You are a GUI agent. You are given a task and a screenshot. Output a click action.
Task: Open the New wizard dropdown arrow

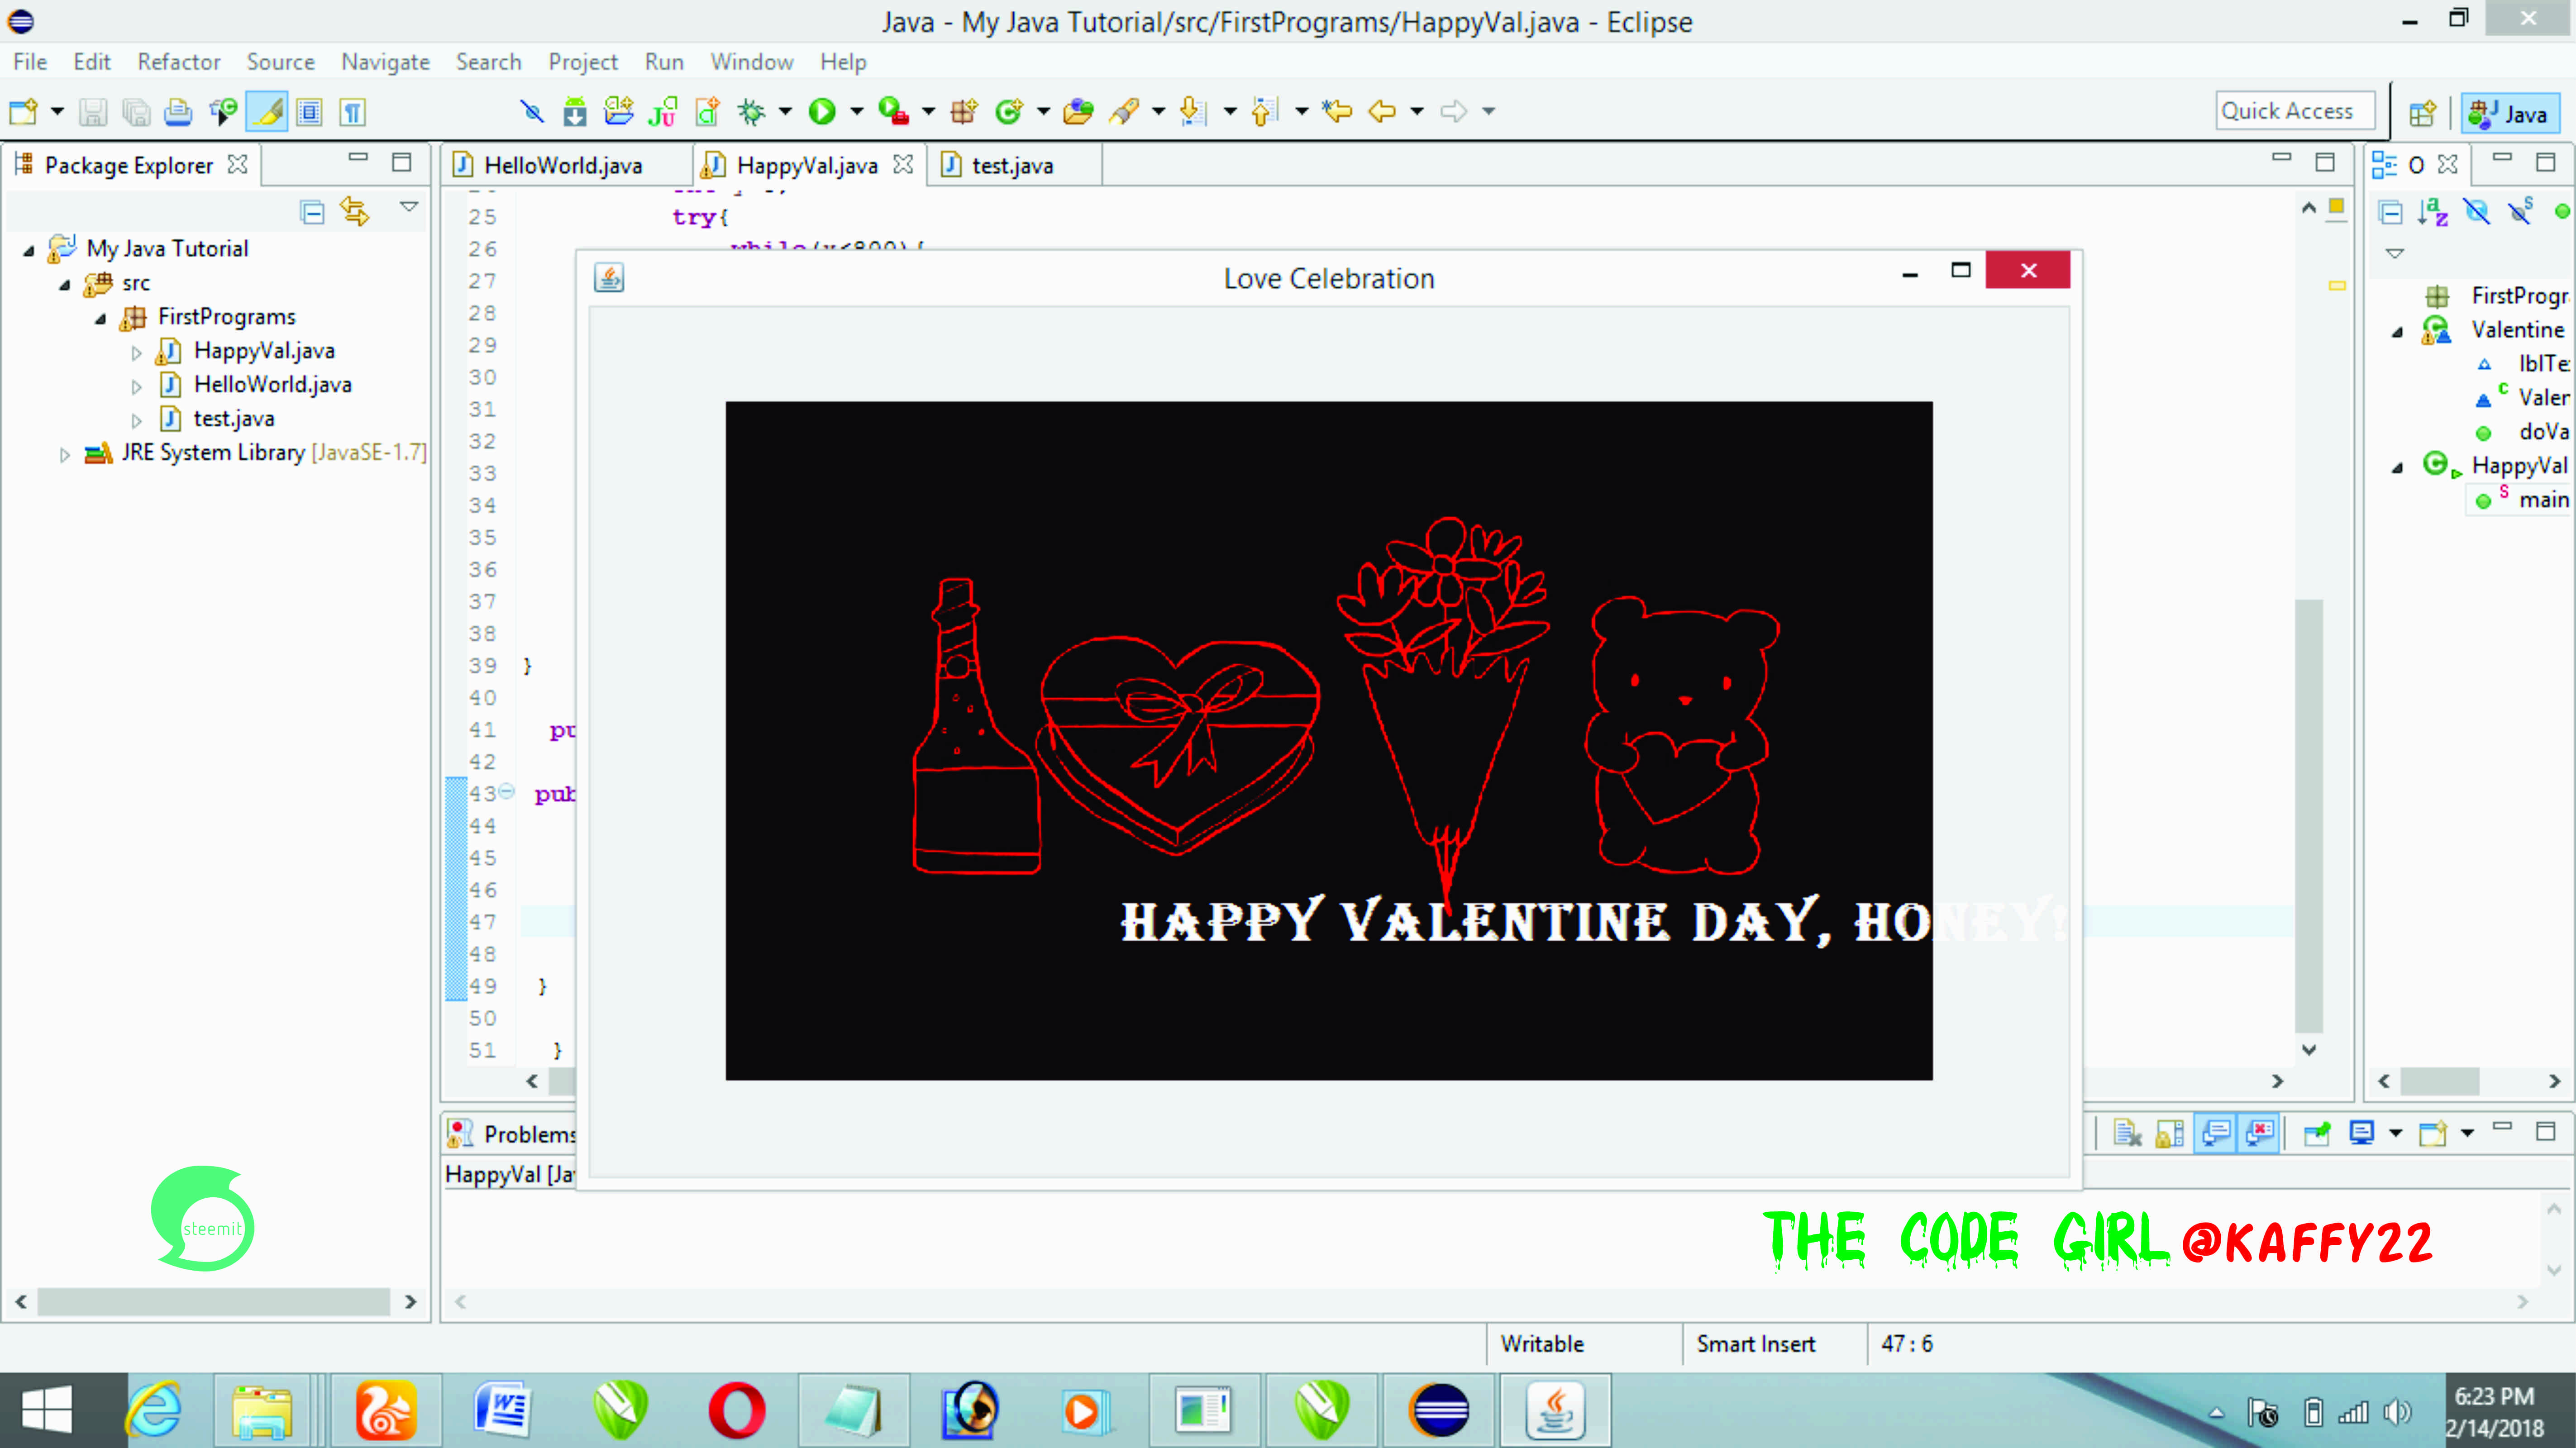tap(57, 111)
